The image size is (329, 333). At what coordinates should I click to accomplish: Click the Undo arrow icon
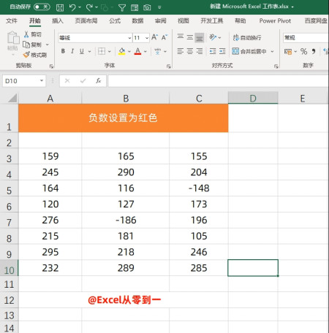coord(72,7)
